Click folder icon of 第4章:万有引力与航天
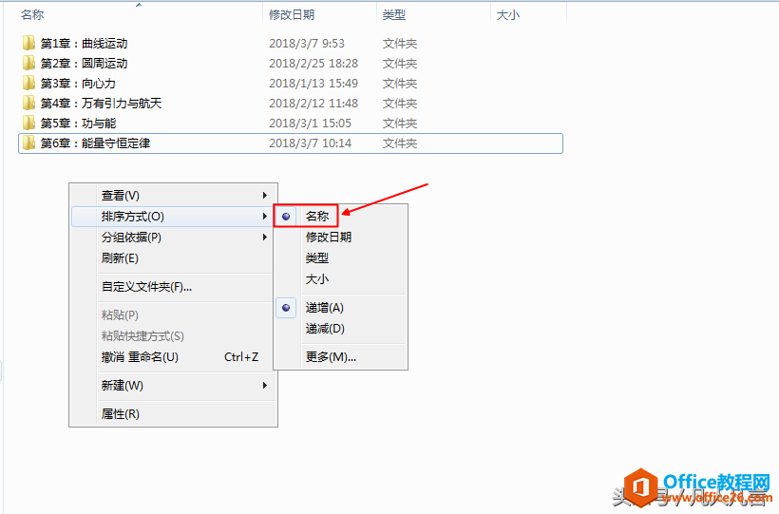 pyautogui.click(x=28, y=103)
